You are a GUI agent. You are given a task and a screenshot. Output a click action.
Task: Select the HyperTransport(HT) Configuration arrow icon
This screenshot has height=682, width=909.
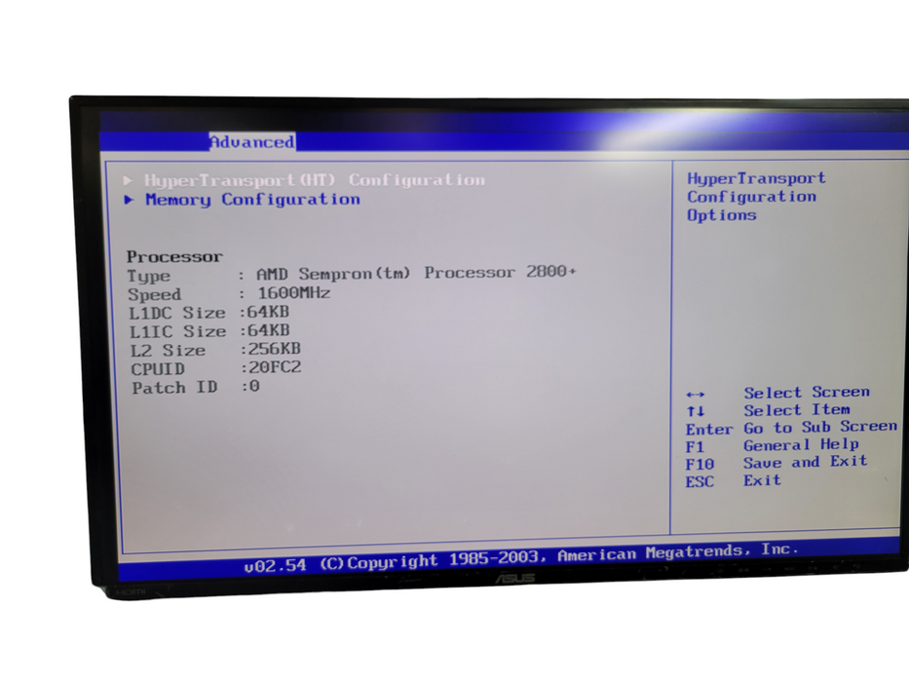pyautogui.click(x=129, y=179)
